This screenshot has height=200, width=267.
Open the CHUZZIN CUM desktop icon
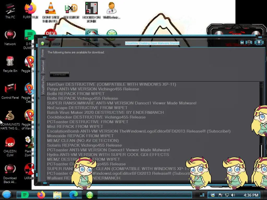(x=10, y=147)
